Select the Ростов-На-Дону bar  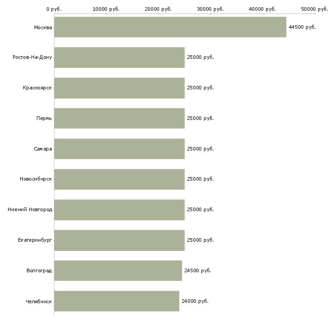[119, 58]
